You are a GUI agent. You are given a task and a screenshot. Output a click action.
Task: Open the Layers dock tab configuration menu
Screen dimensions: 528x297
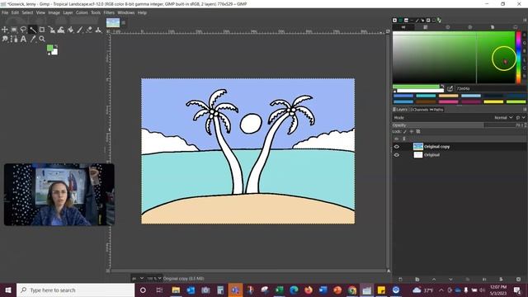pyautogui.click(x=525, y=110)
